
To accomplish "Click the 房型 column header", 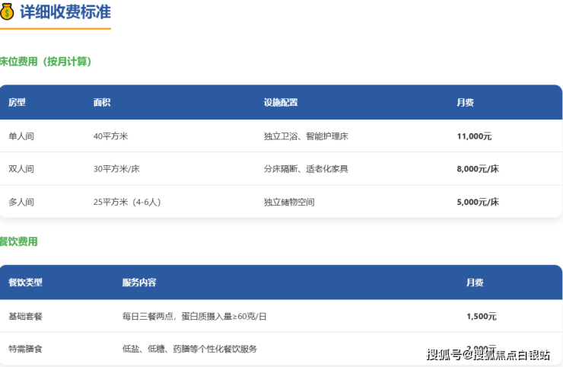I will 17,103.
